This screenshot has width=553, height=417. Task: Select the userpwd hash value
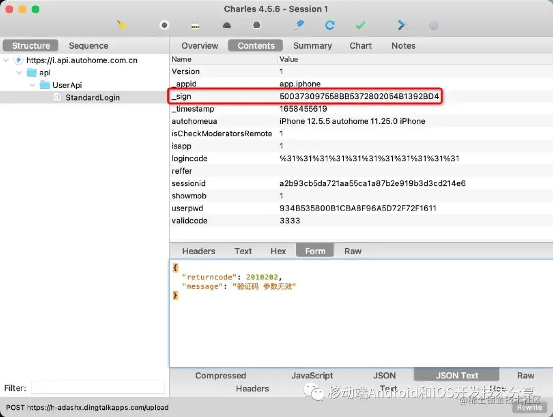click(357, 208)
